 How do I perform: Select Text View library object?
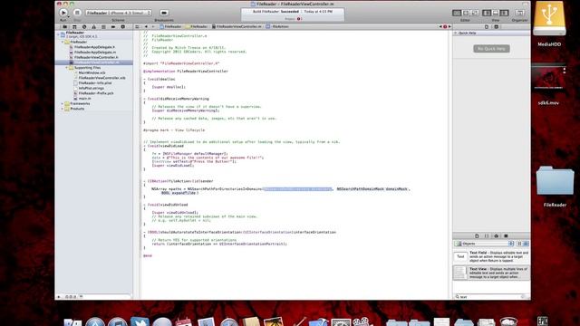[491, 273]
